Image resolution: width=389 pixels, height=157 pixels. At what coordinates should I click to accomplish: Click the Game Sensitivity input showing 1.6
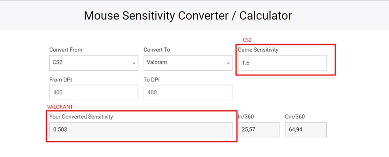[282, 63]
